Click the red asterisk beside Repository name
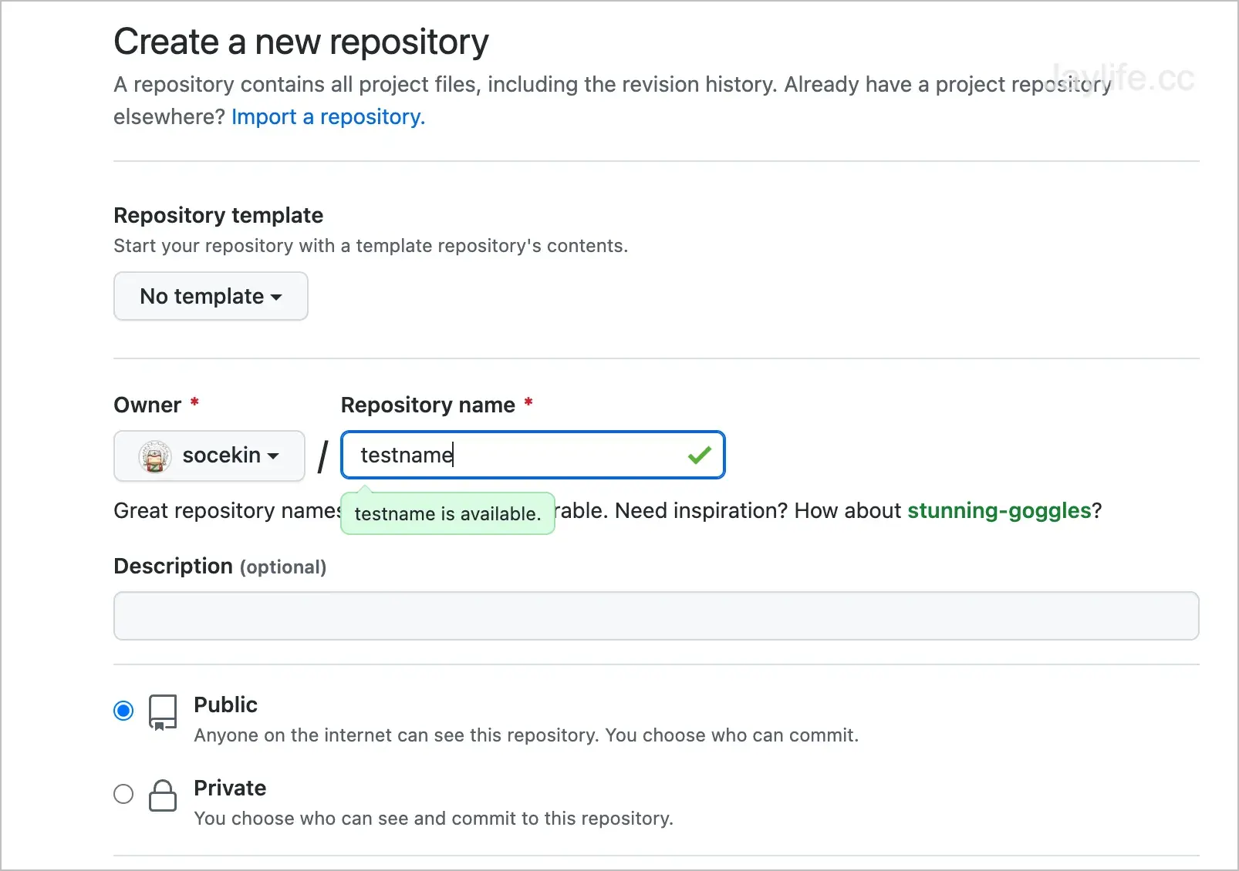1239x871 pixels. pos(528,403)
